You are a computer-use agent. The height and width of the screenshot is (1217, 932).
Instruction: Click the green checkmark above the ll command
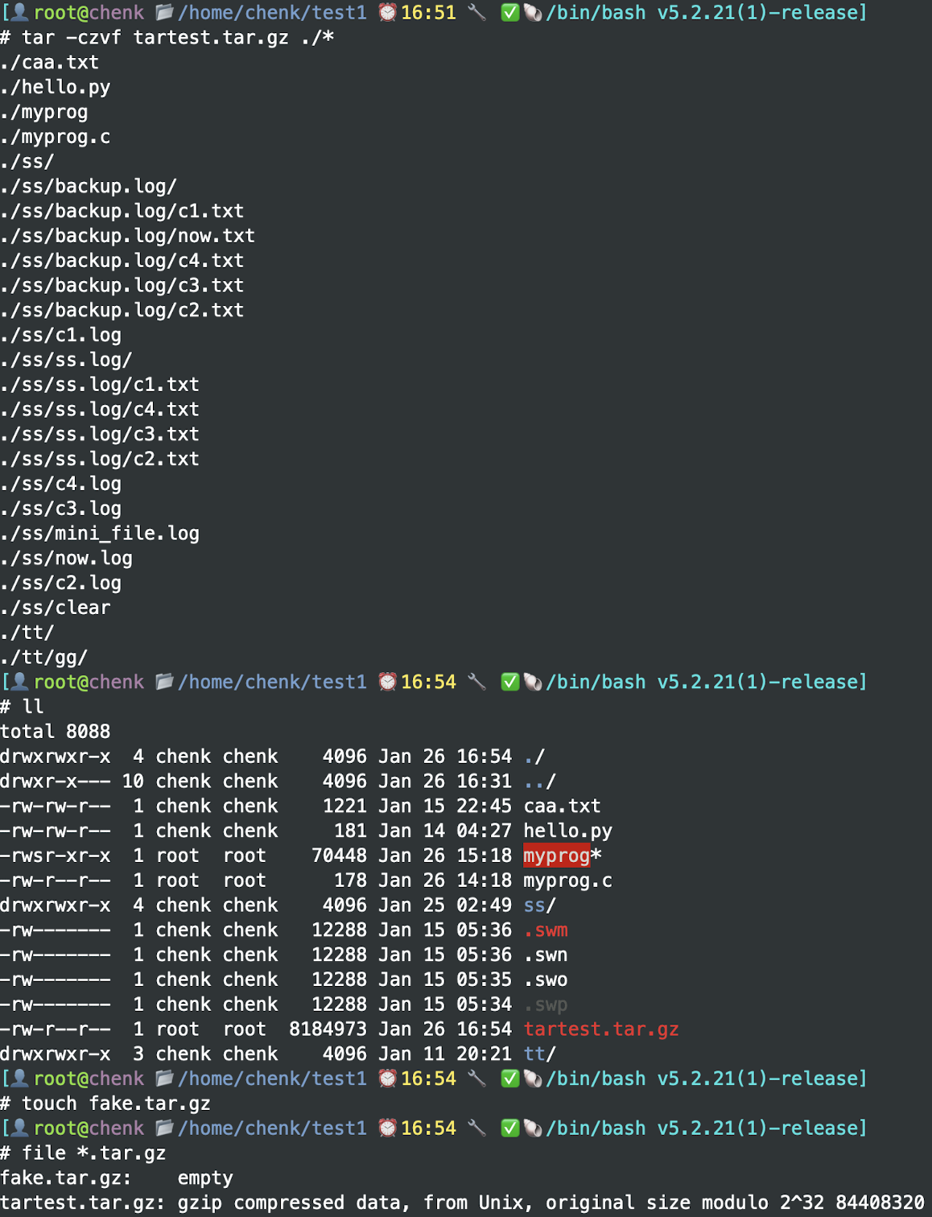coord(509,683)
